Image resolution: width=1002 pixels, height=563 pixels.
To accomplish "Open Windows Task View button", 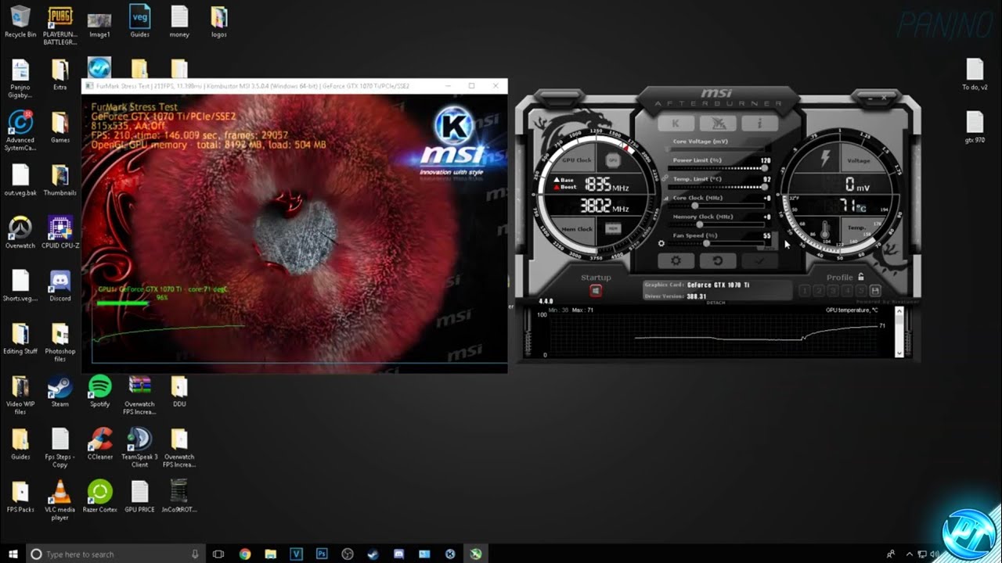I will click(218, 554).
